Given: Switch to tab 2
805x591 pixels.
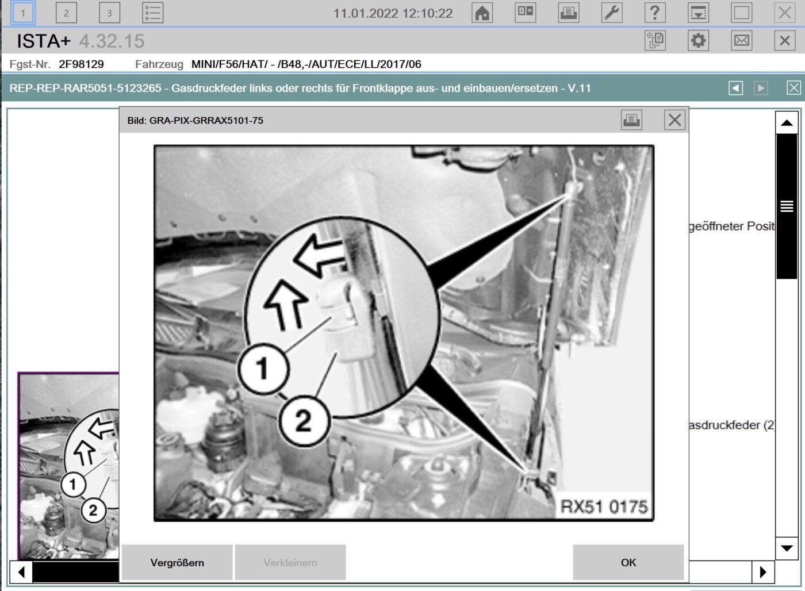Looking at the screenshot, I should coord(66,13).
